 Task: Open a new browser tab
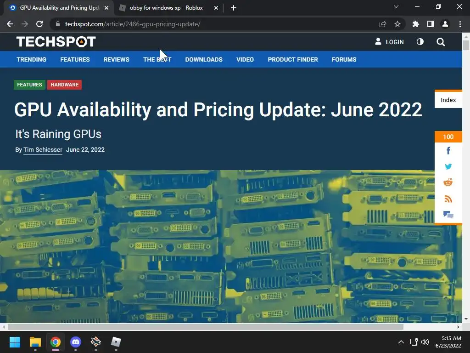tap(234, 8)
